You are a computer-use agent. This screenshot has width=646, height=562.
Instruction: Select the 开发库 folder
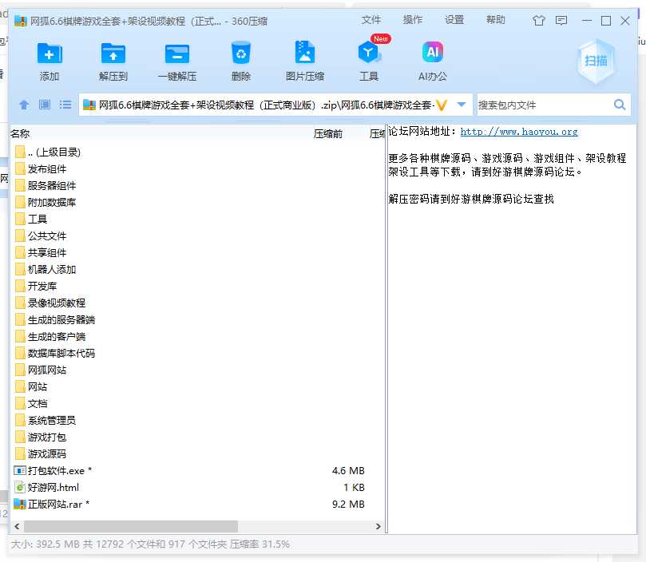tap(35, 287)
